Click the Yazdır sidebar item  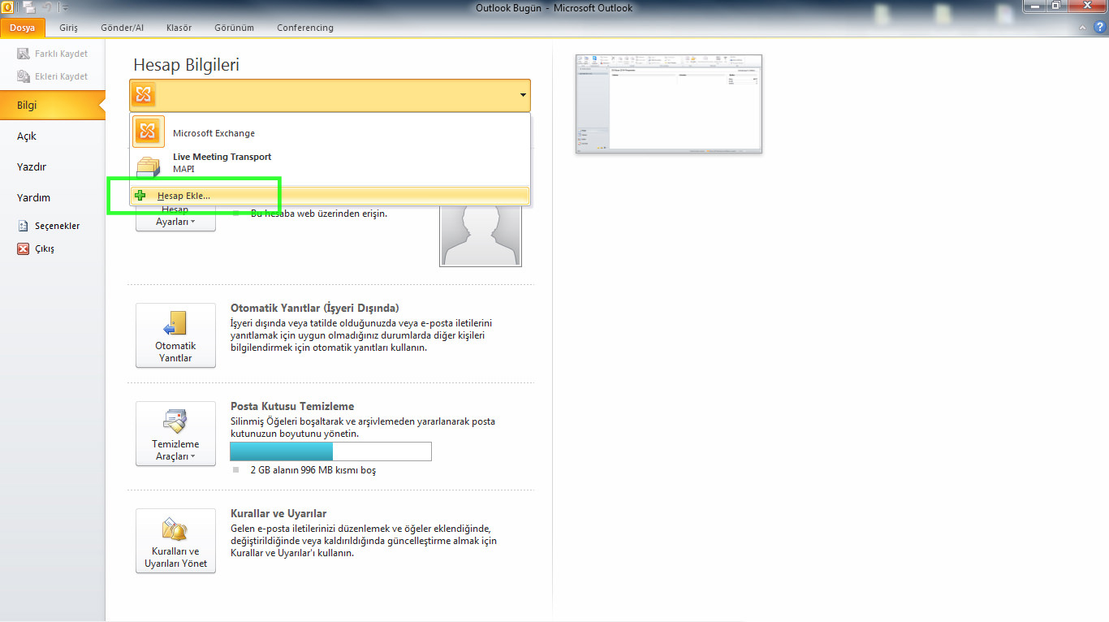pyautogui.click(x=32, y=166)
